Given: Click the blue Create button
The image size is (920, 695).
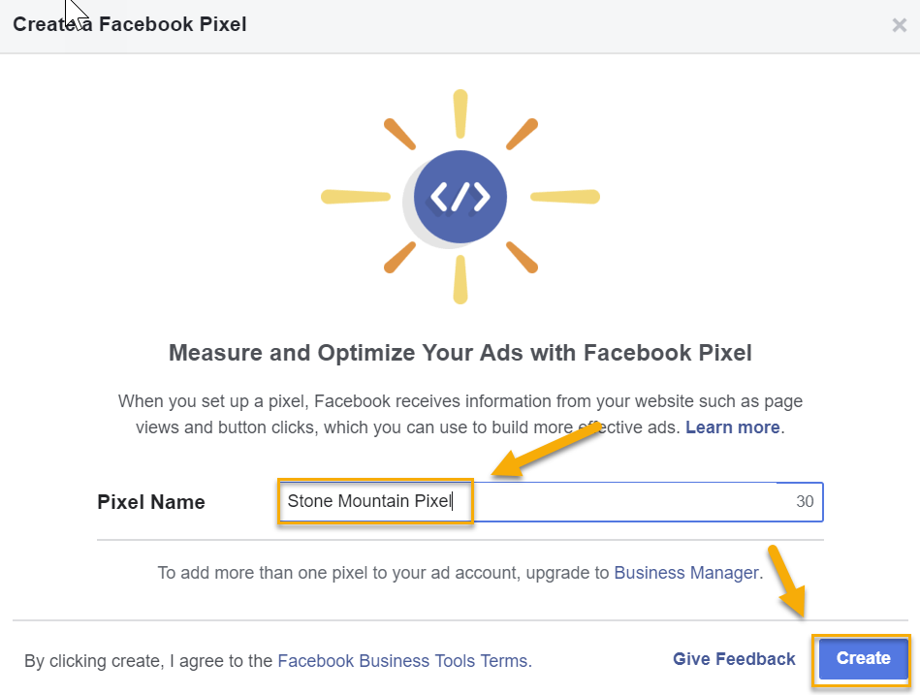Looking at the screenshot, I should pos(863,658).
